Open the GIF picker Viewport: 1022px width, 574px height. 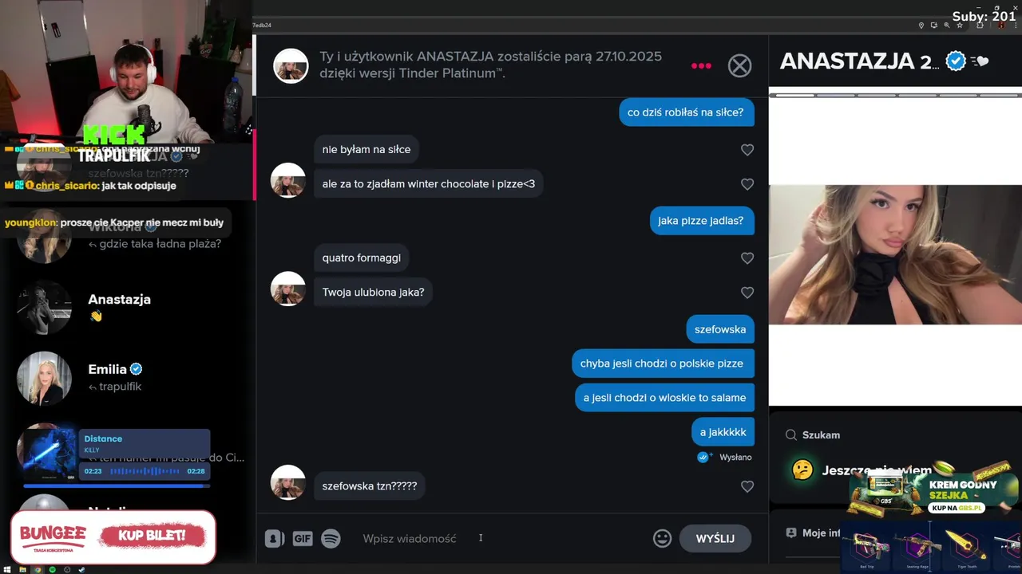tap(302, 539)
